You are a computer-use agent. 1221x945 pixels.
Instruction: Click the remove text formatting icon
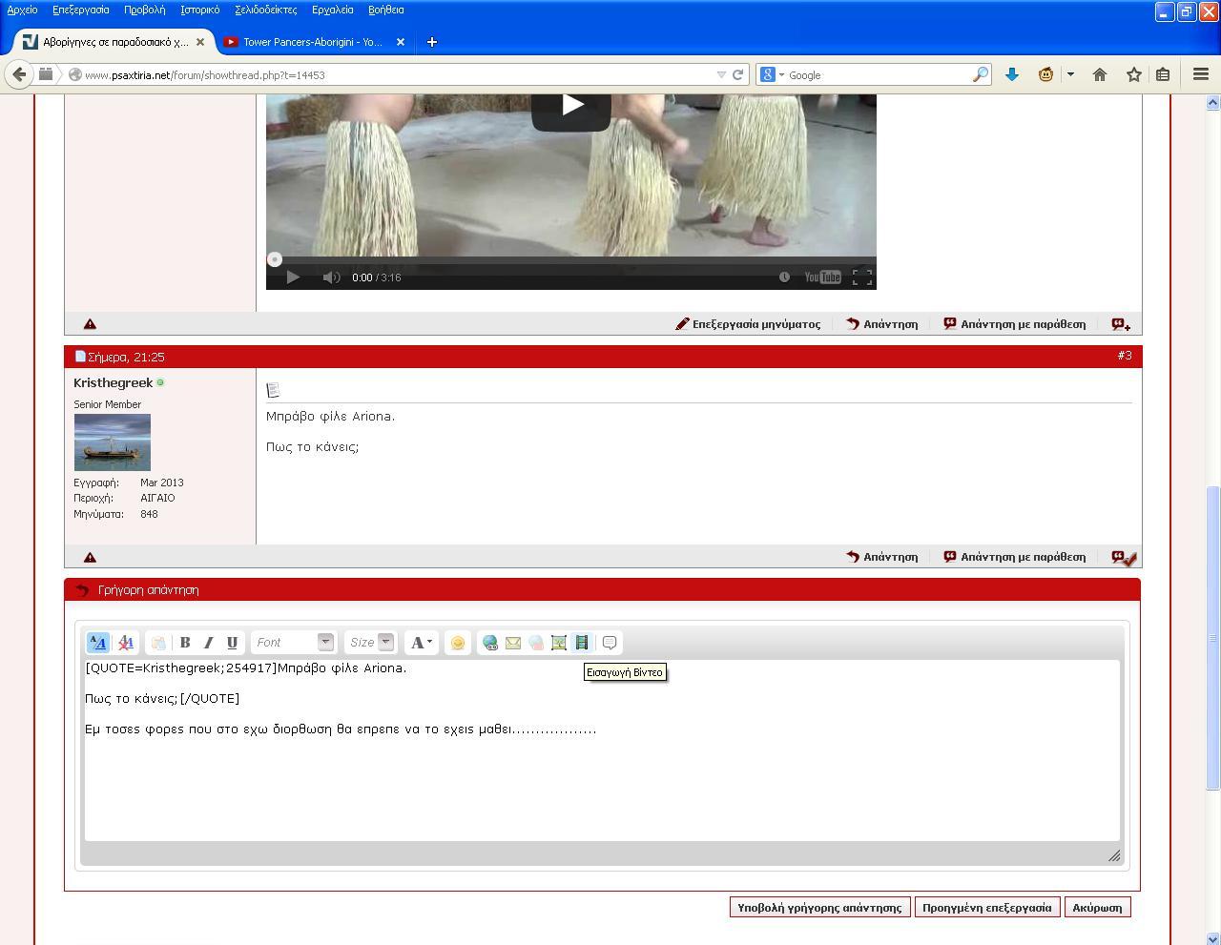(x=125, y=643)
